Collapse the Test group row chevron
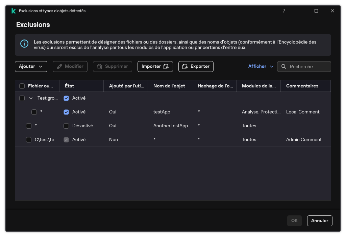The width and height of the screenshot is (346, 237). click(x=31, y=98)
